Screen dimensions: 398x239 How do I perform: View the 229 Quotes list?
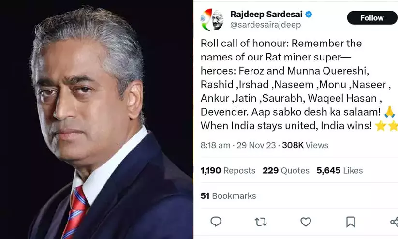click(286, 170)
